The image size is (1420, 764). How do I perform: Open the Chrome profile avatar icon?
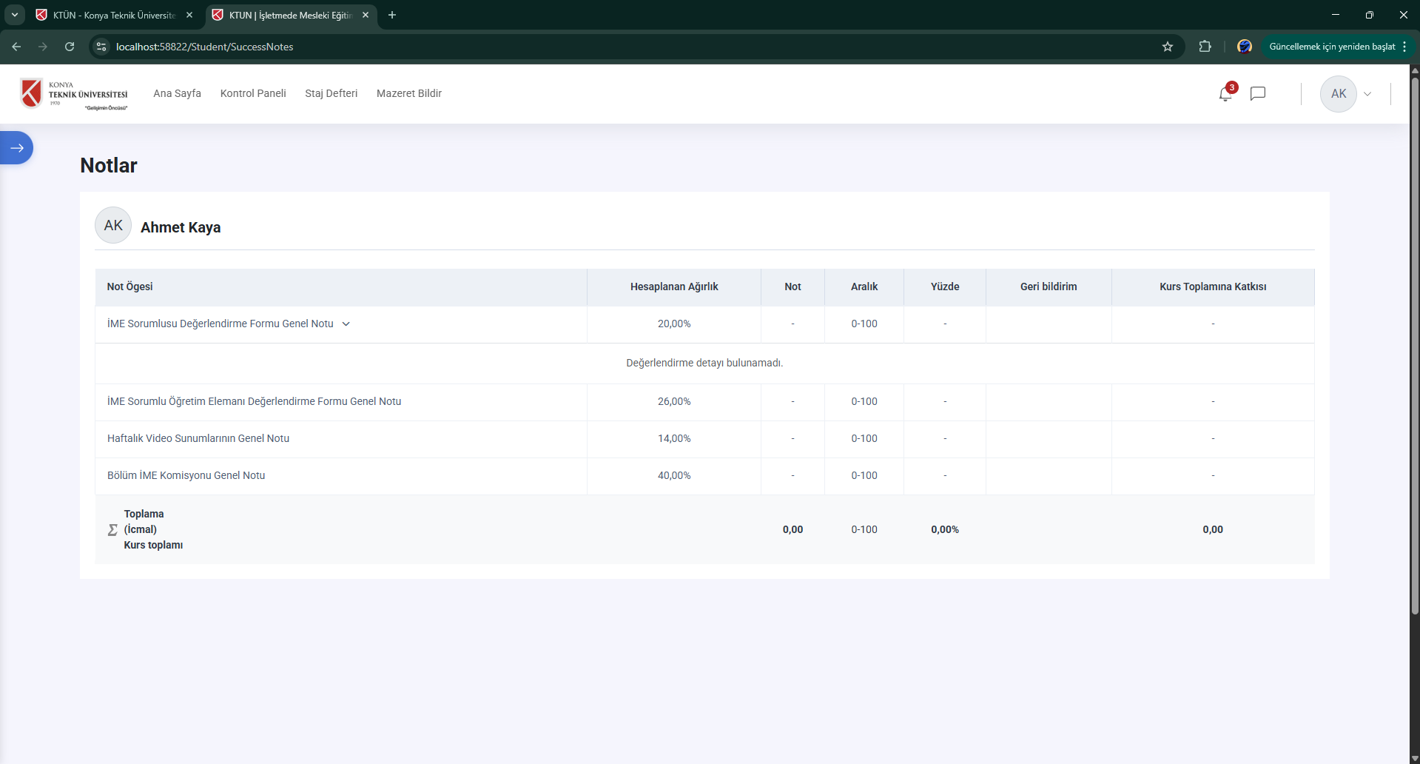pos(1244,47)
